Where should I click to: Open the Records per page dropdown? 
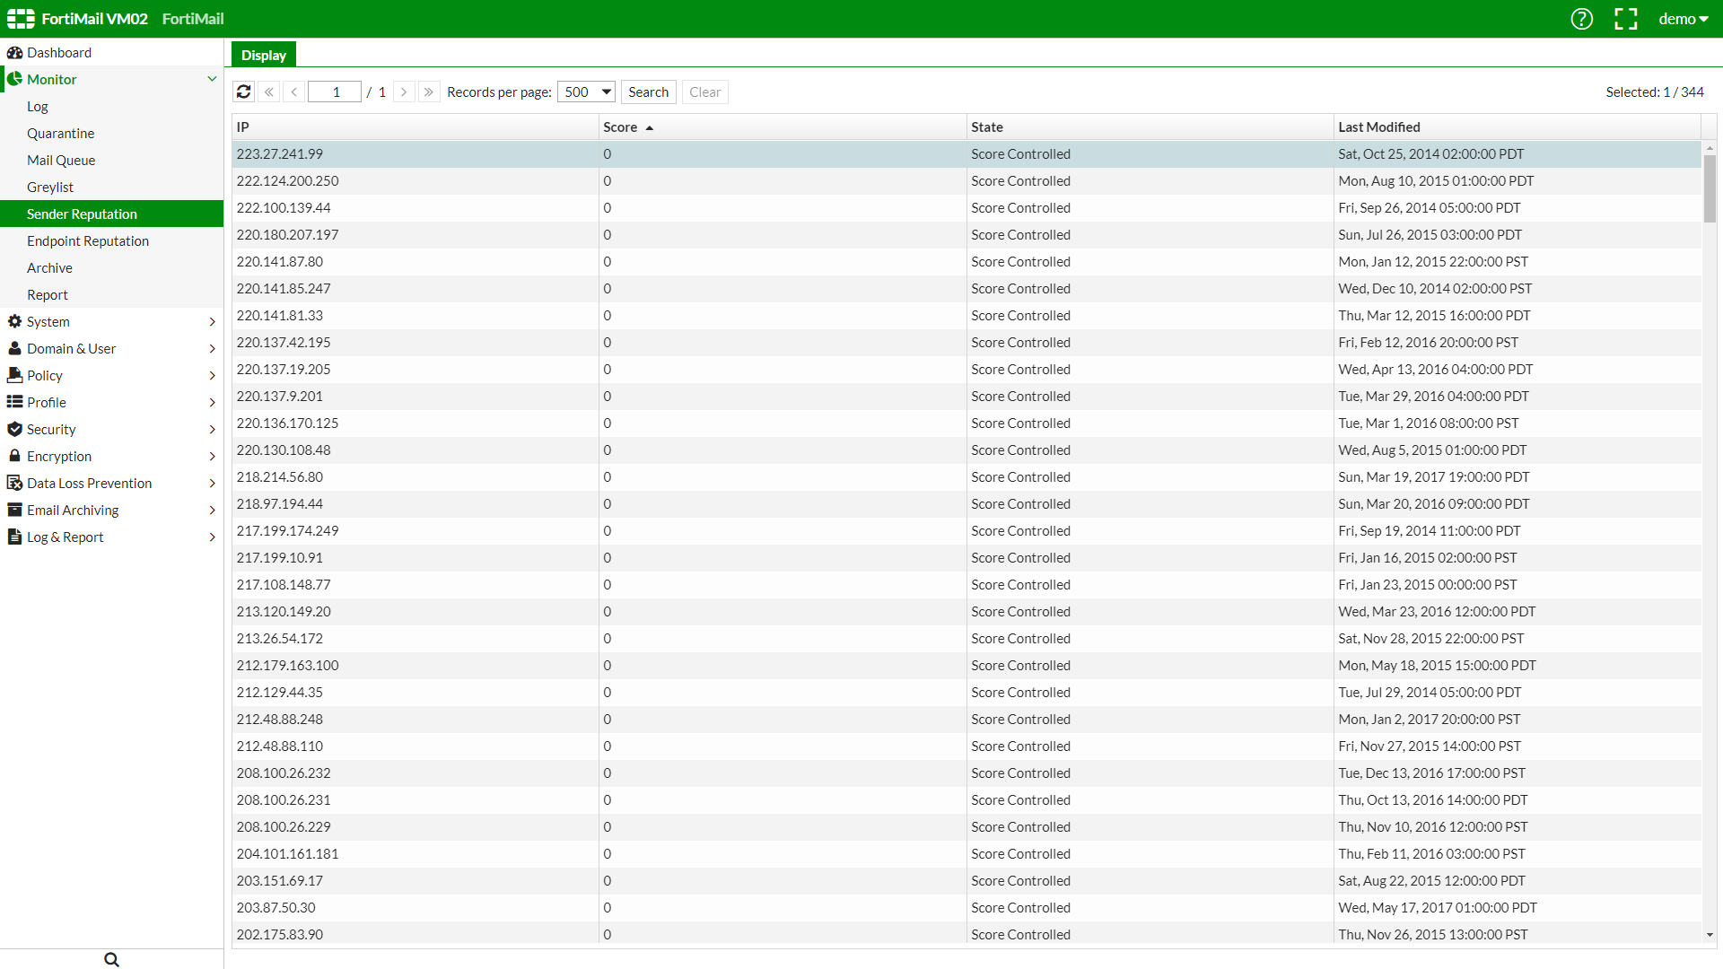click(x=586, y=92)
